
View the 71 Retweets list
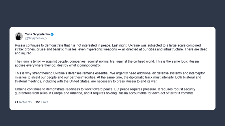[23, 102]
